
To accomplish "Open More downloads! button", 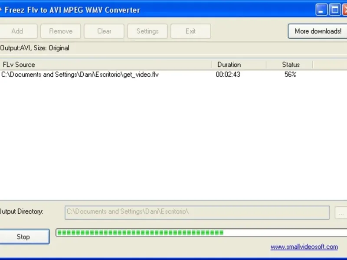I will click(318, 31).
